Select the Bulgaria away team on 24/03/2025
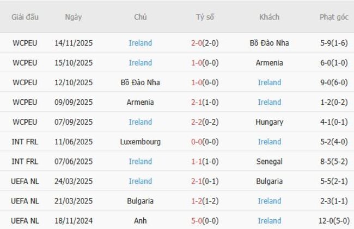This screenshot has height=229, width=354. point(269,181)
